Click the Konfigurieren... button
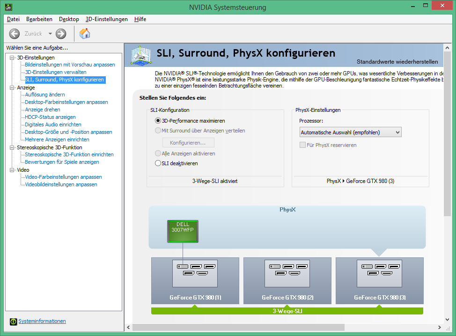Viewport: 456px width, 336px height. (x=188, y=143)
